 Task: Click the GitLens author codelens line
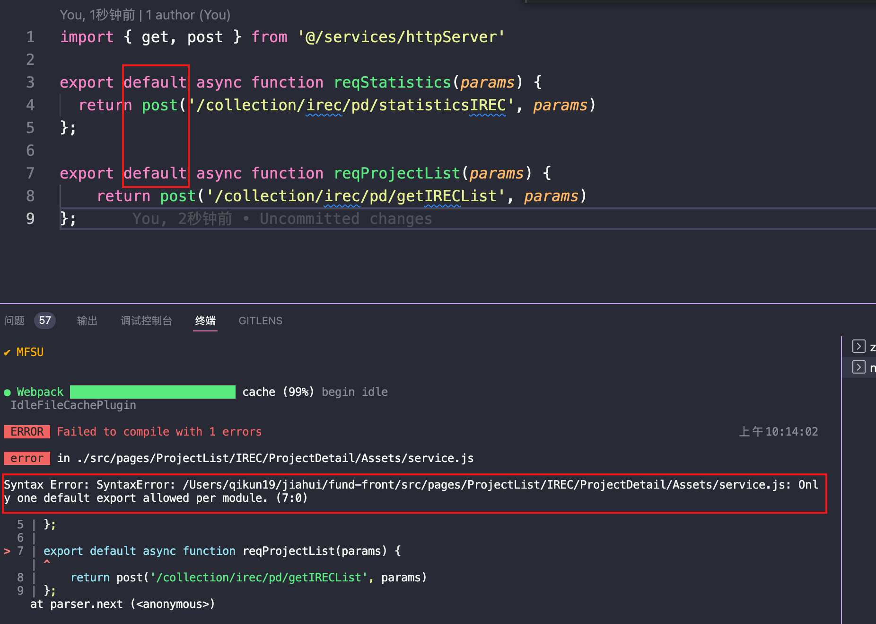145,15
